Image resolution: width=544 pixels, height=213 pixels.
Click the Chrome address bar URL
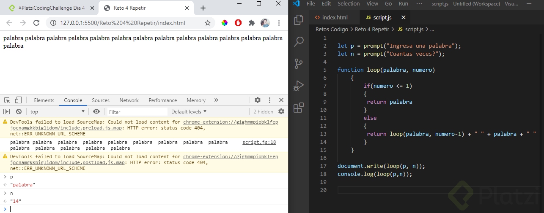pyautogui.click(x=123, y=23)
